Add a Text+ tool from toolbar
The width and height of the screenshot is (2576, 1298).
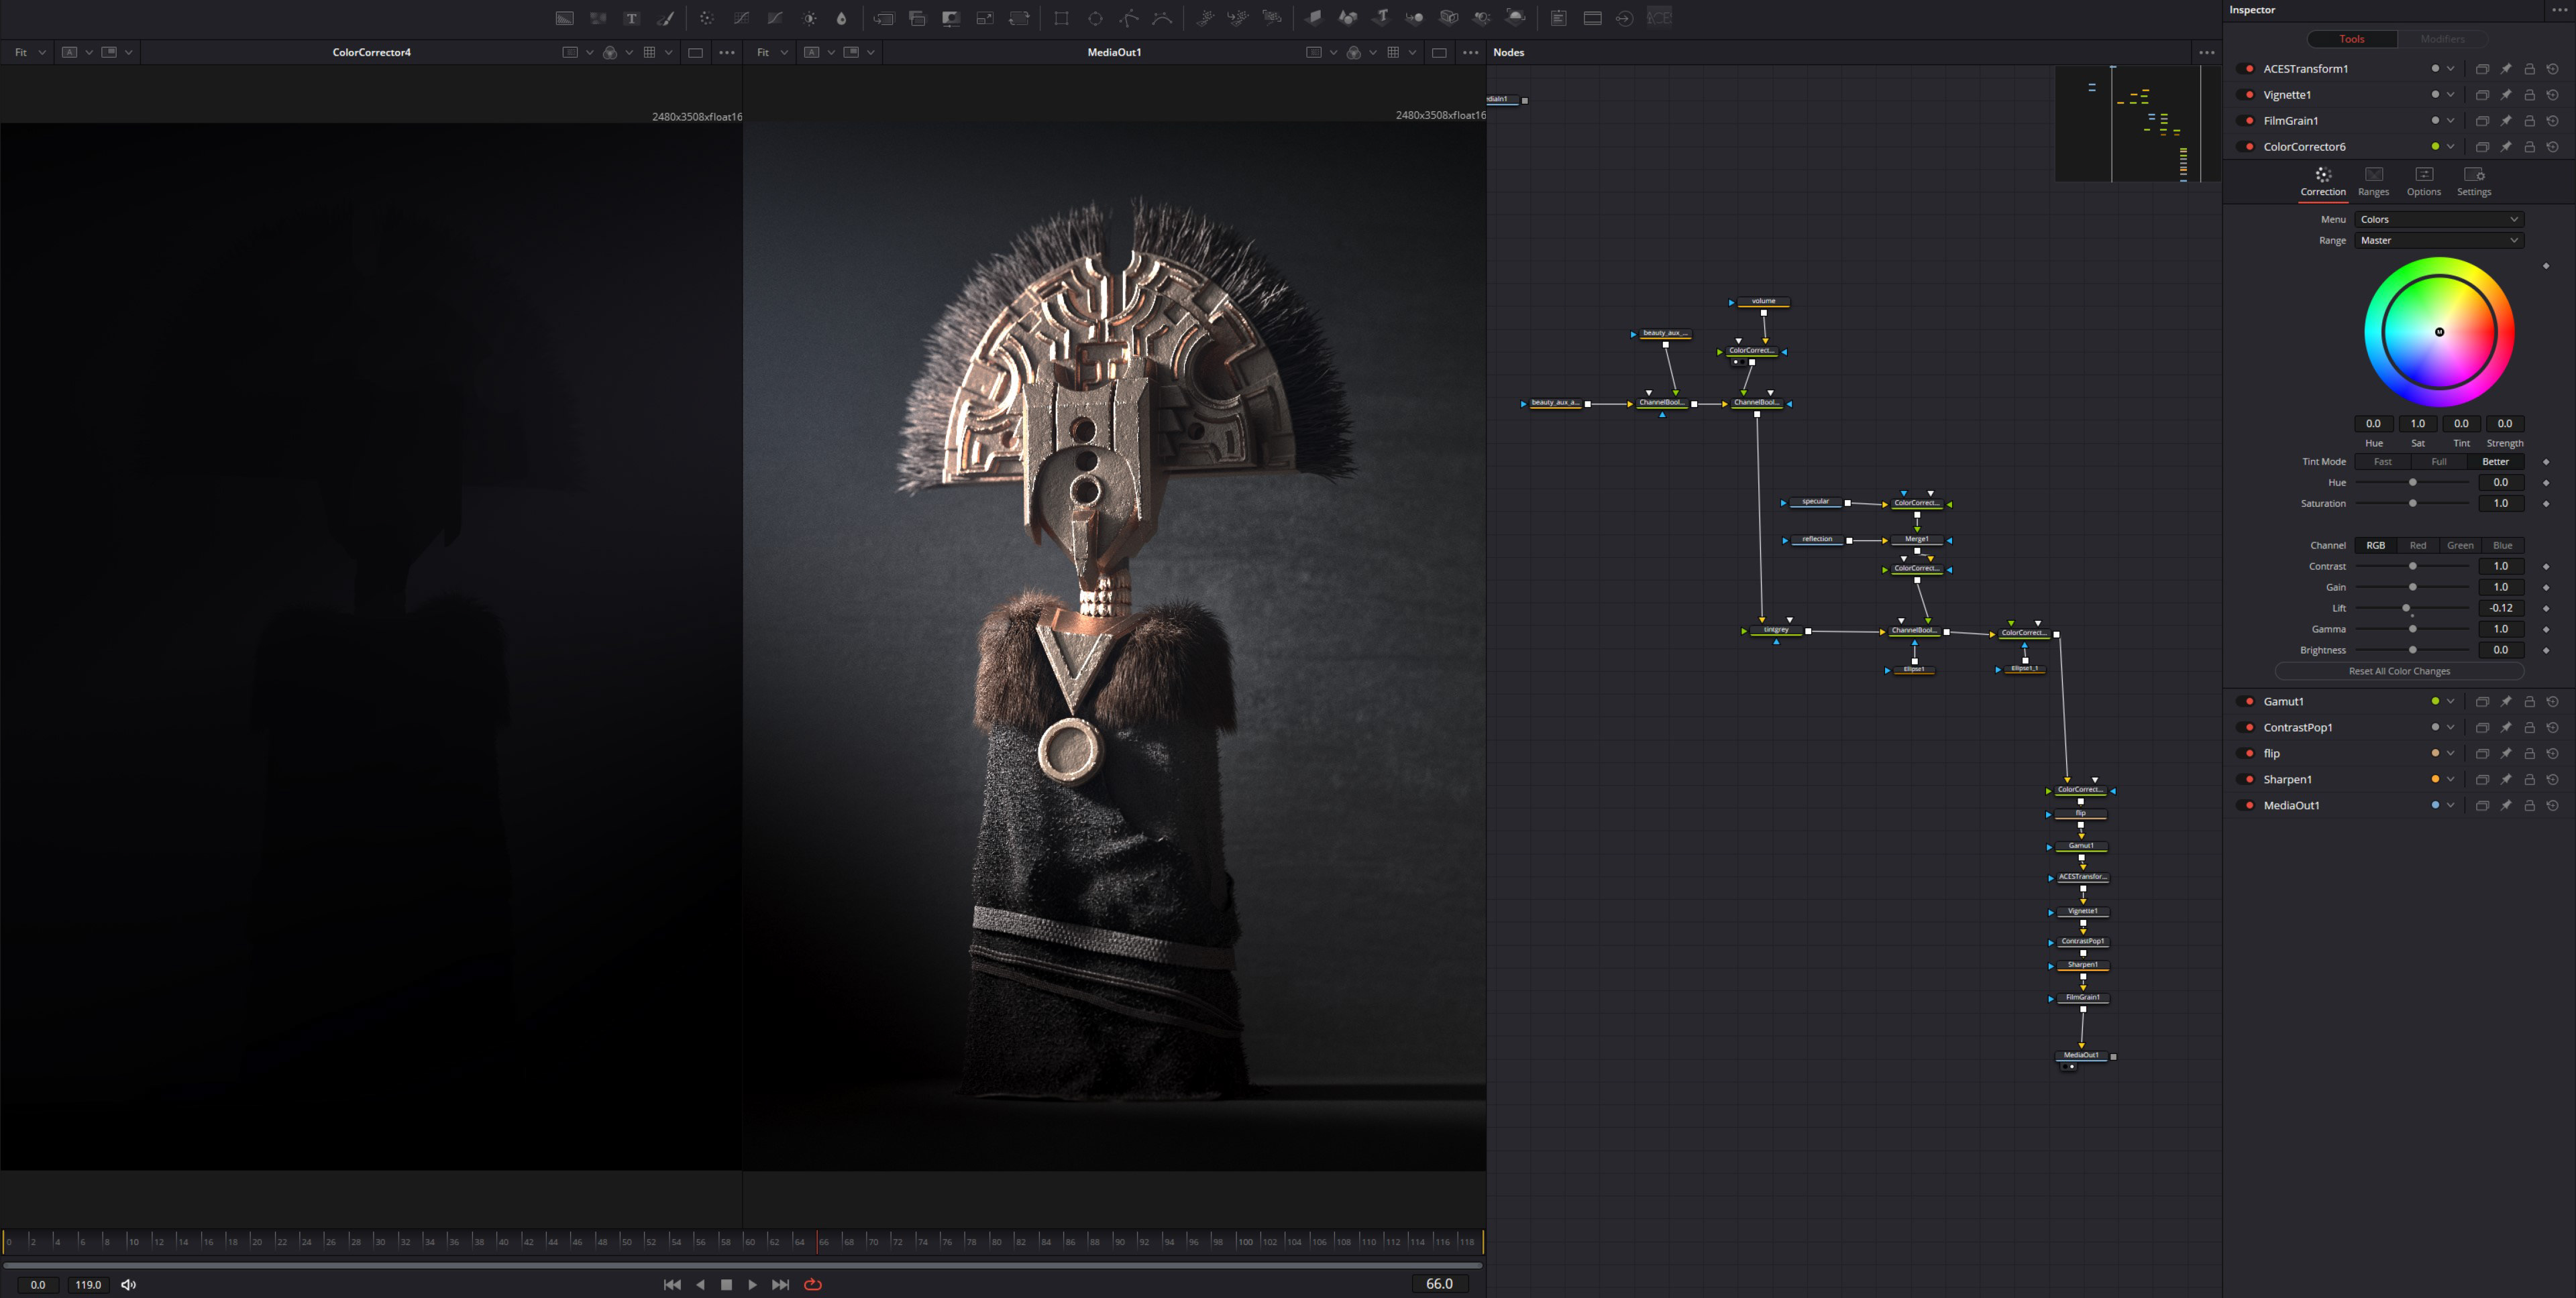point(632,18)
